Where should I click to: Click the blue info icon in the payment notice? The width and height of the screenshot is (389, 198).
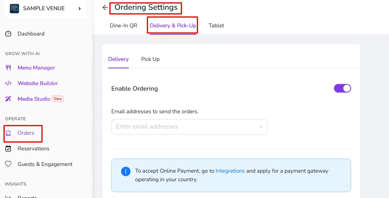(126, 171)
